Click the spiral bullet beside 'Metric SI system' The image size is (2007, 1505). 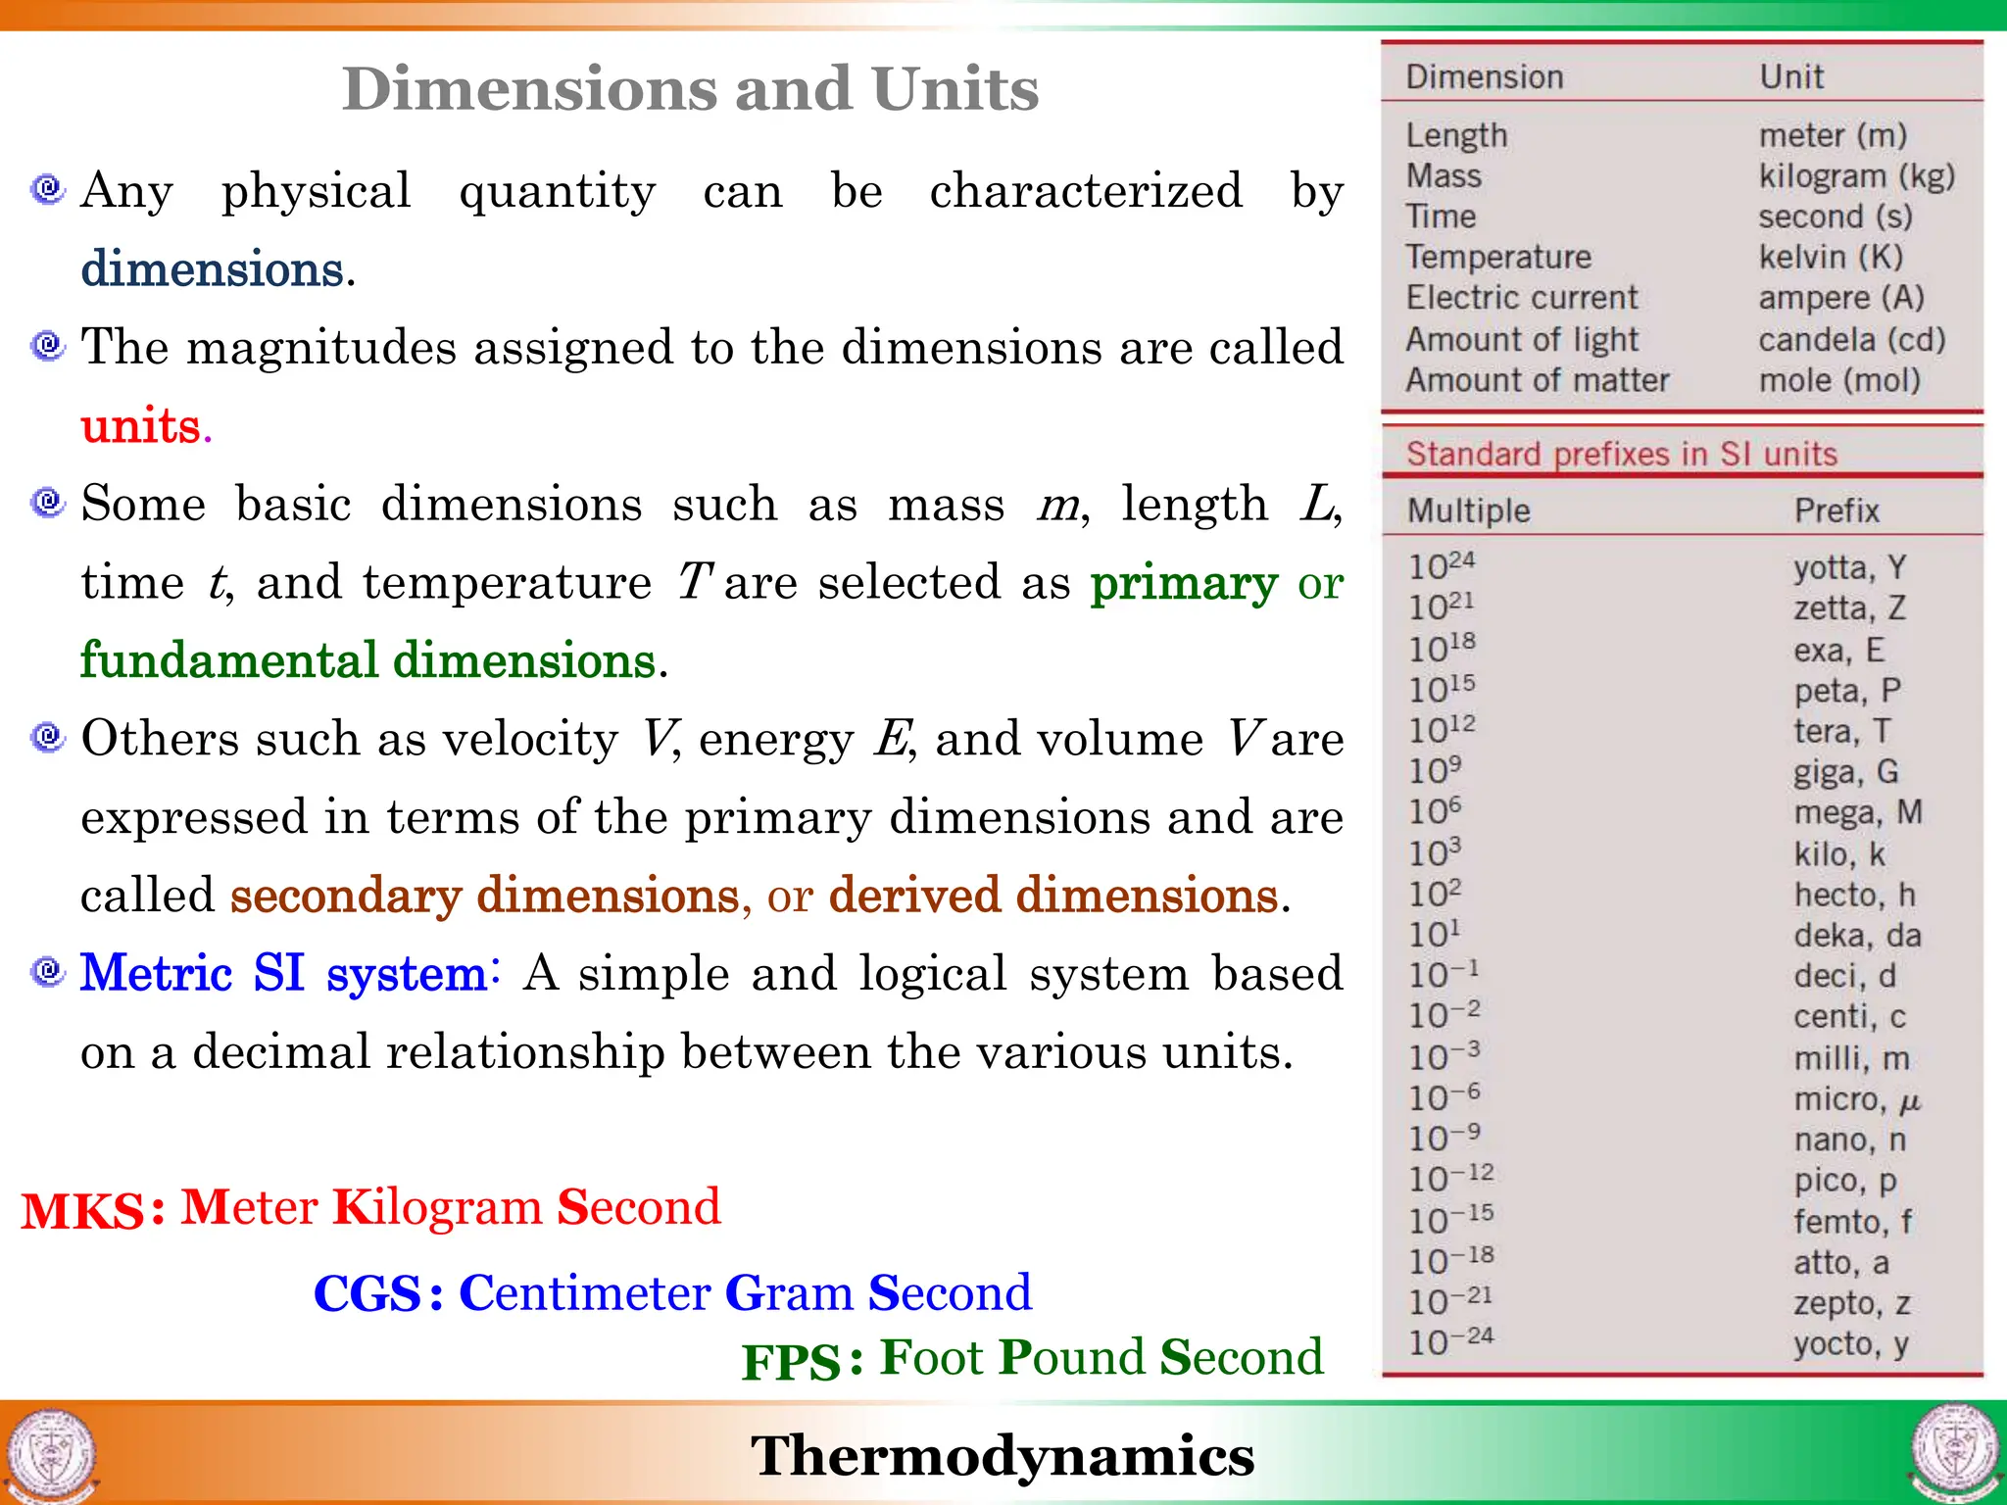tap(48, 971)
